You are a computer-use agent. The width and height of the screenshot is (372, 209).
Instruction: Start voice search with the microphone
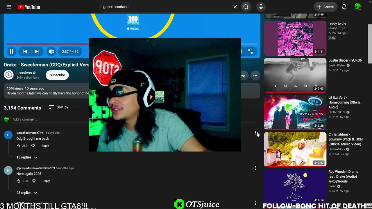tap(261, 7)
